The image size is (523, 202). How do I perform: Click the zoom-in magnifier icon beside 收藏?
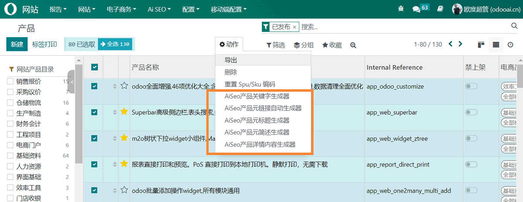click(x=353, y=45)
